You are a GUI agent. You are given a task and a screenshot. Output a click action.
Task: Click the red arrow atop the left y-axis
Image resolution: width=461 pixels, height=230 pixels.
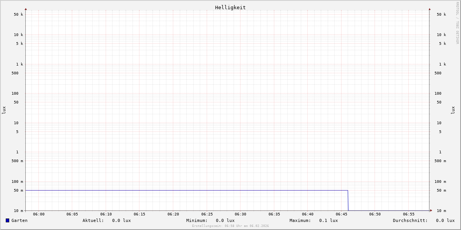point(26,9)
